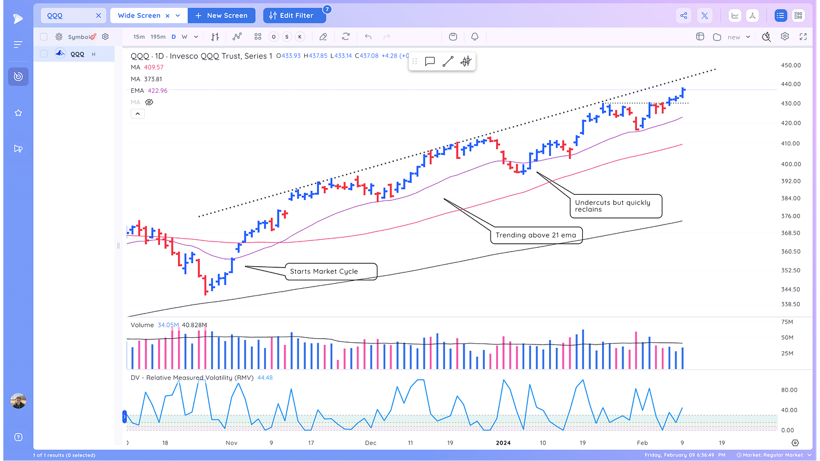Select the 195m timeframe
Image resolution: width=820 pixels, height=461 pixels.
coord(158,37)
